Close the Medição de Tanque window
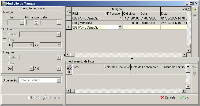200x106 pixels. pos(196,3)
